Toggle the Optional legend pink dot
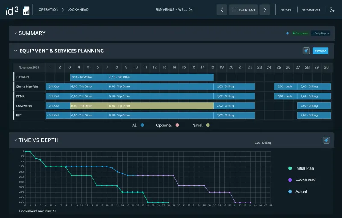Screen dimensions: 342x218 (177, 125)
